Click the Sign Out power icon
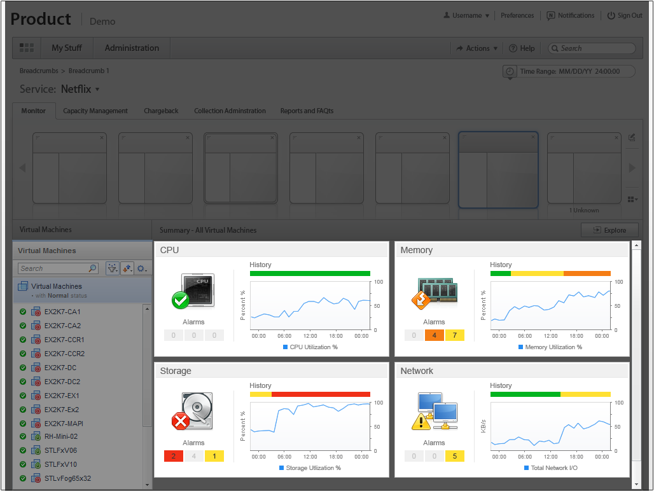 (x=611, y=16)
